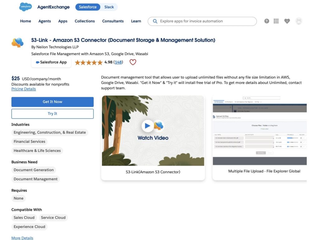View favorites via header heart icon
The width and height of the screenshot is (319, 240).
pyautogui.click(x=287, y=21)
